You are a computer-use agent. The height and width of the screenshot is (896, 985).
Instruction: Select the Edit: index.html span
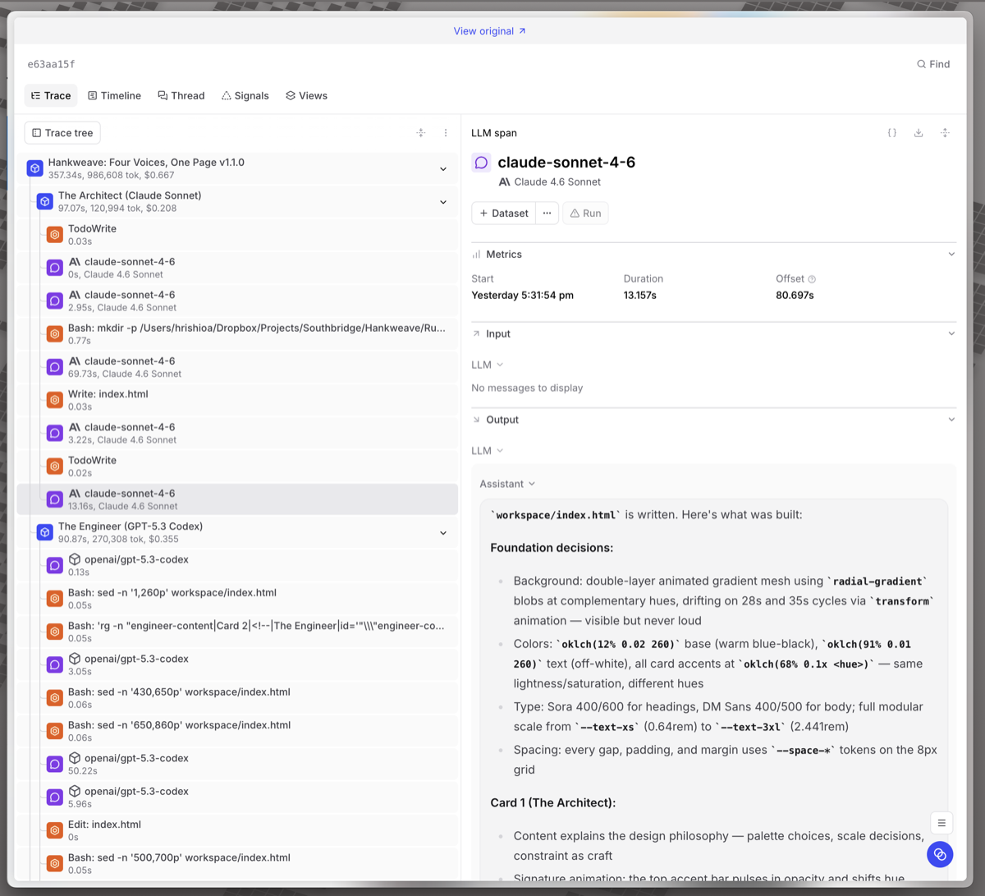click(238, 830)
